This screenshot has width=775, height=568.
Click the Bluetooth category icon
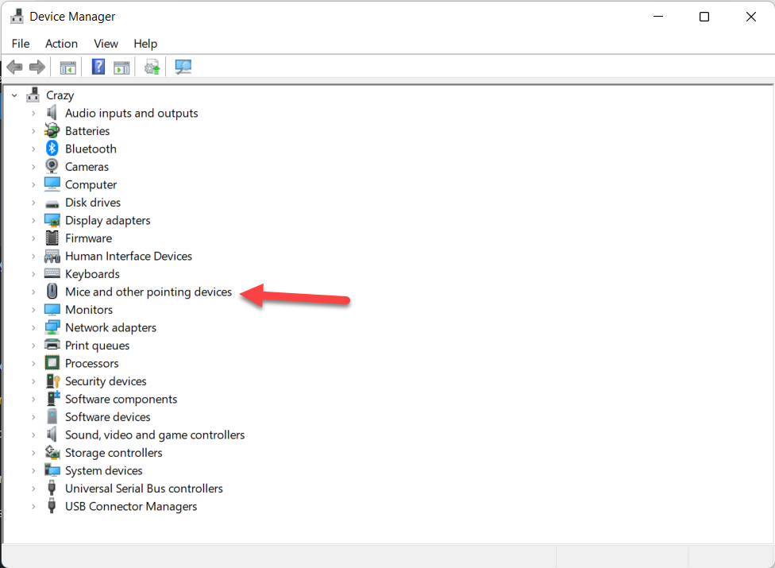(x=52, y=149)
